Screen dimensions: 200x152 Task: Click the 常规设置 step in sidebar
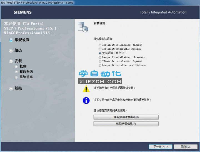point(19,40)
